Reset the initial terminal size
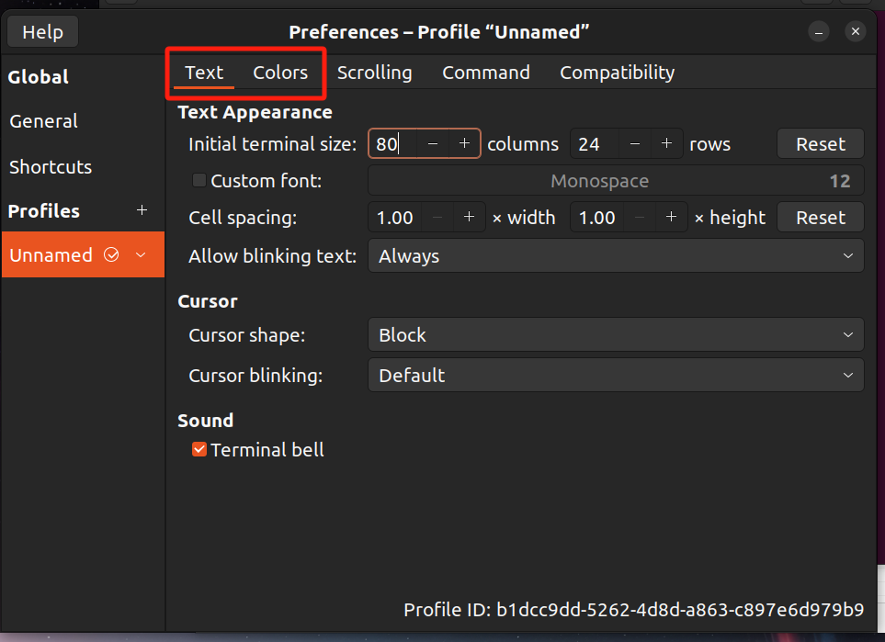The image size is (885, 642). [x=820, y=144]
